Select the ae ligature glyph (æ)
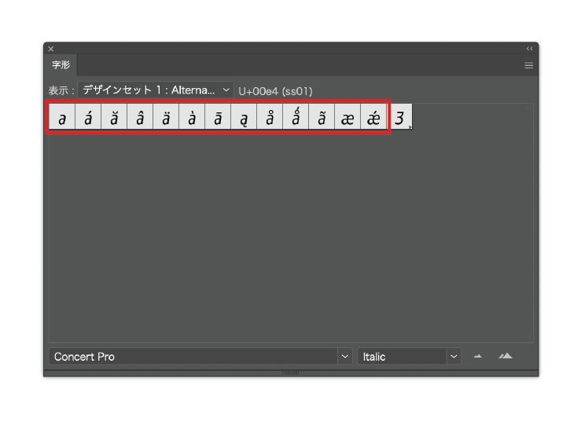 pyautogui.click(x=347, y=119)
